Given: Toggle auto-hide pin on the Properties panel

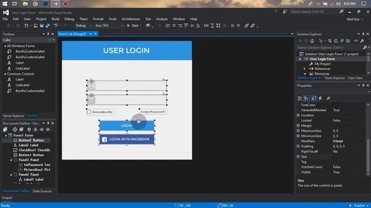Looking at the screenshot, I should (x=363, y=86).
